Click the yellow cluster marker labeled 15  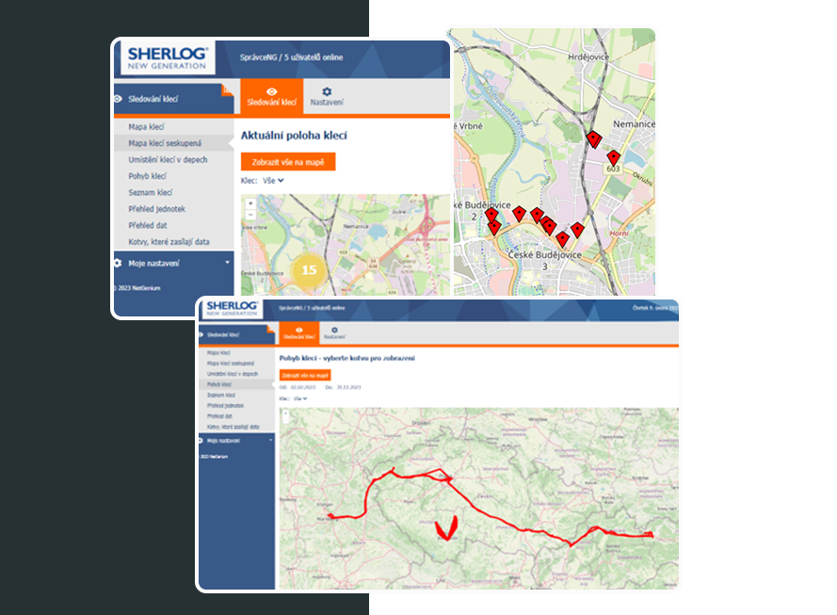pos(308,270)
